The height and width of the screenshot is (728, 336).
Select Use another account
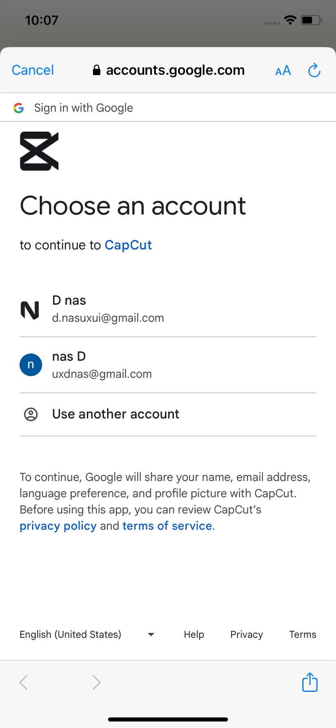point(168,414)
